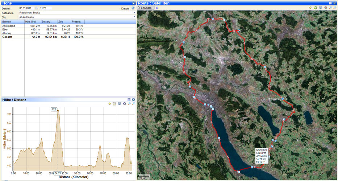Click the chart options icon in elevation toolbar

114,104
